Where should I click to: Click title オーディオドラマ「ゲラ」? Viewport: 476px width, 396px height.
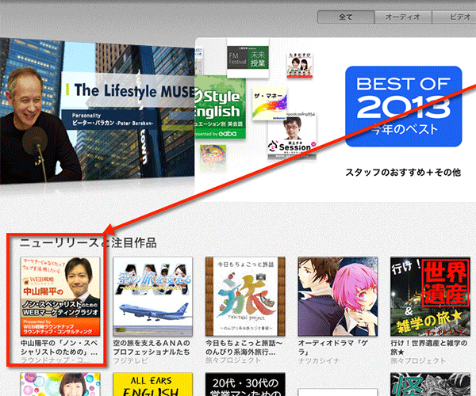point(332,348)
